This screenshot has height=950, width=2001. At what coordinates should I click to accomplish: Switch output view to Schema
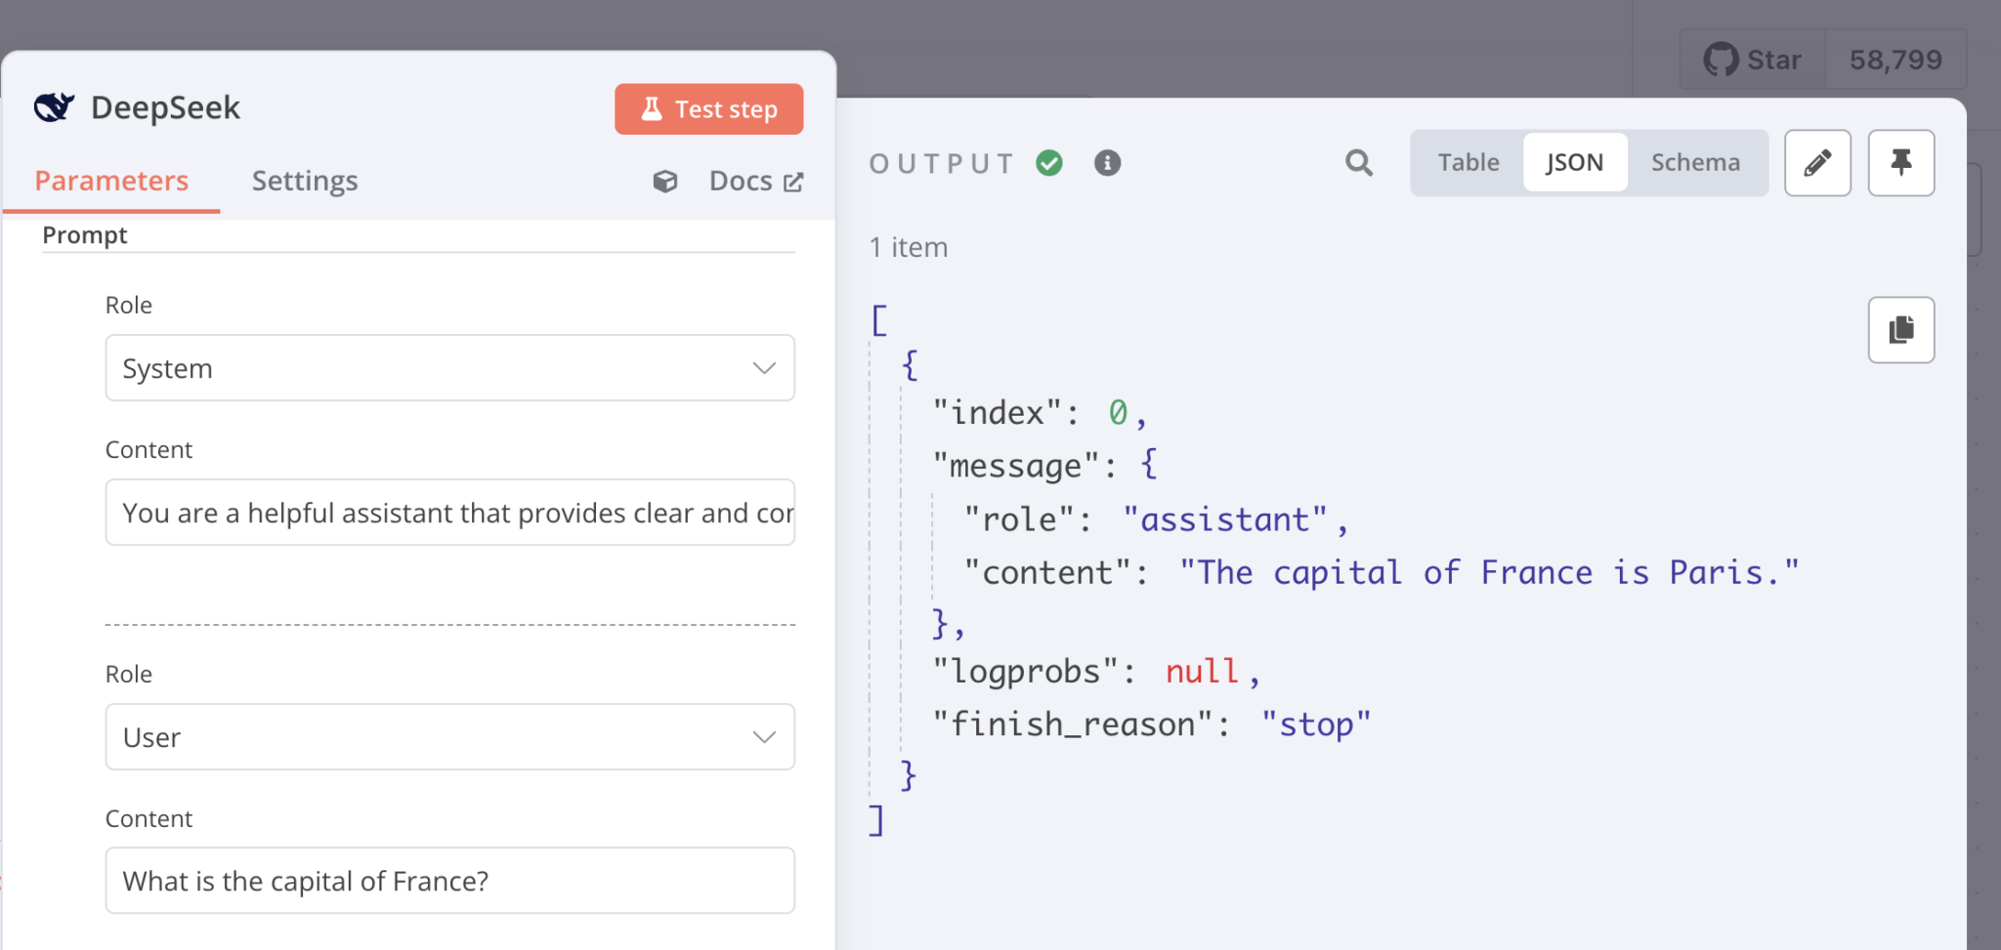1695,163
